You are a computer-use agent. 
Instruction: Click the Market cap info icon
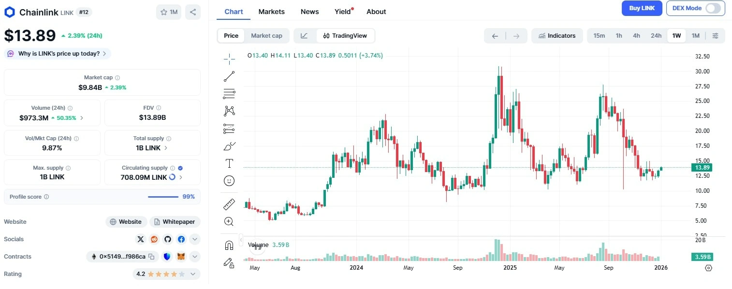[x=117, y=77]
